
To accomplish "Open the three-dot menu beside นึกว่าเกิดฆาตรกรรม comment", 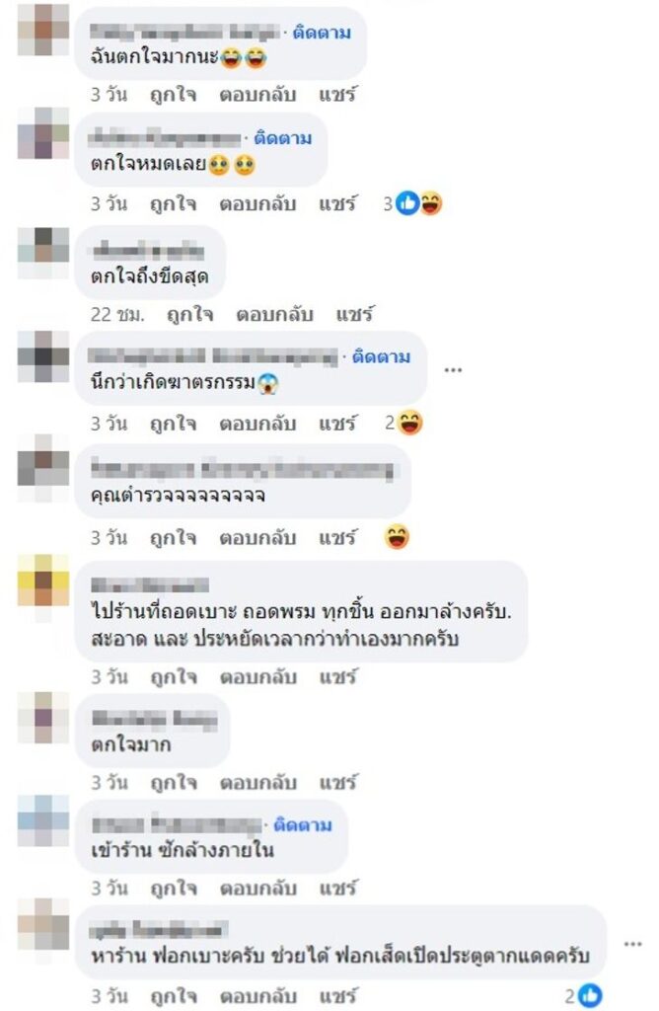I will click(x=453, y=370).
